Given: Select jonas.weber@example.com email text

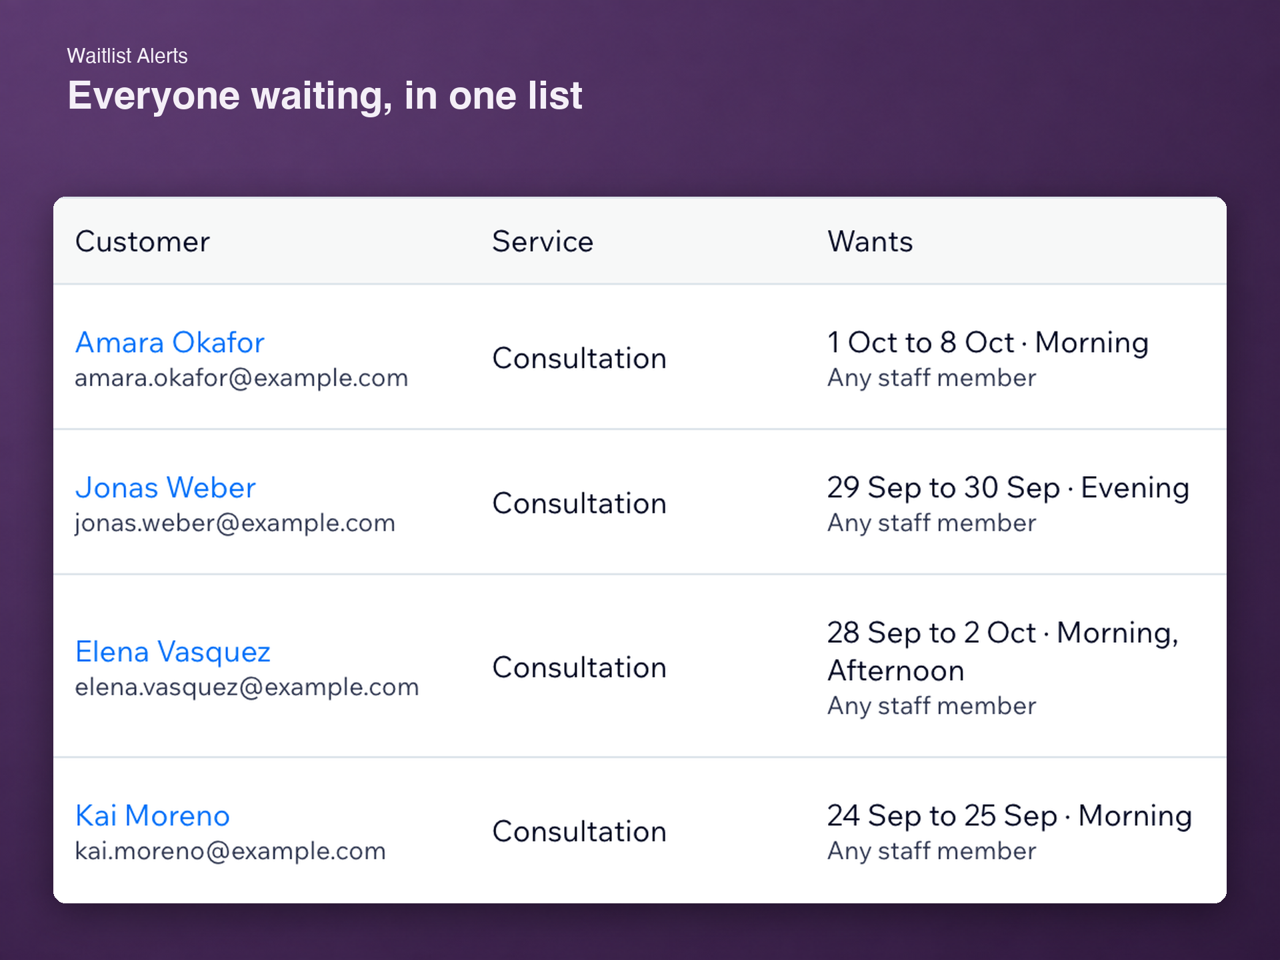Looking at the screenshot, I should (235, 523).
